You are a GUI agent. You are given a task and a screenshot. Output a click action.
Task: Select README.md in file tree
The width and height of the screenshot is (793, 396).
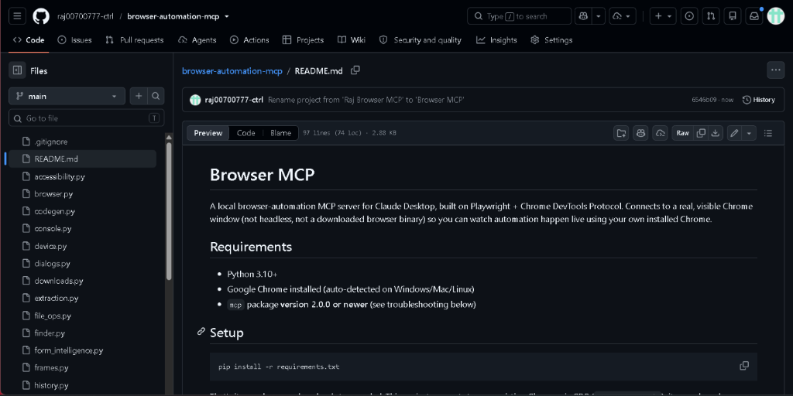point(82,159)
